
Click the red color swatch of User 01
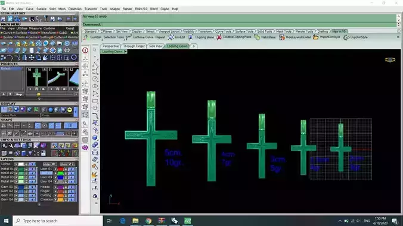click(60, 169)
